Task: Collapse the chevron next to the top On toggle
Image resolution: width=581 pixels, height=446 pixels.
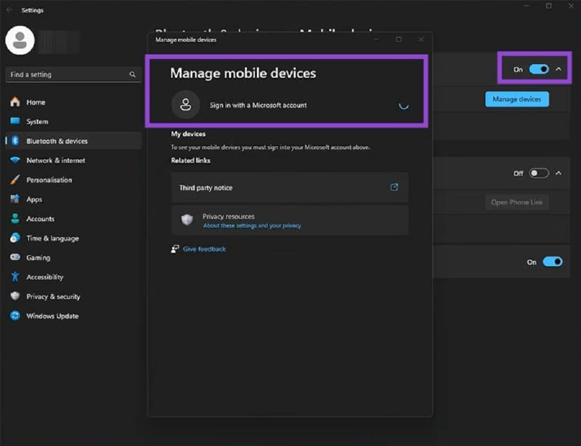Action: click(558, 69)
